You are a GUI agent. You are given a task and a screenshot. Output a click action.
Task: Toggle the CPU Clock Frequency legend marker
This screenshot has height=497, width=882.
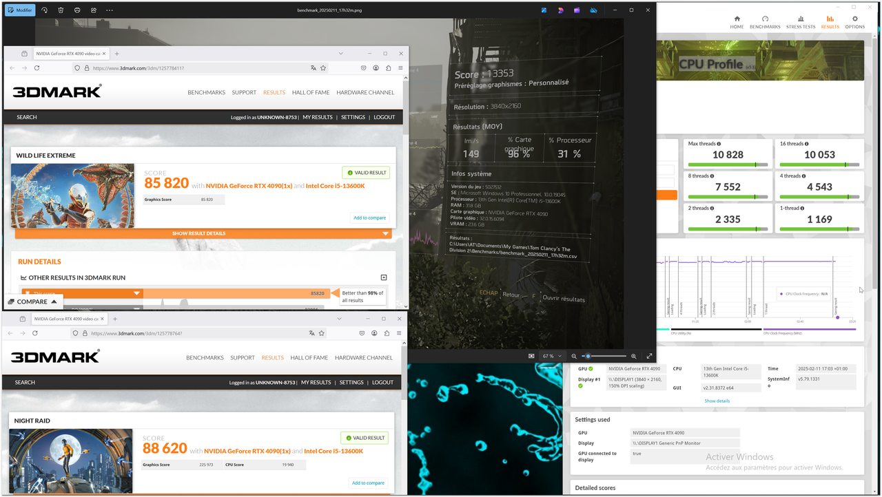[781, 294]
